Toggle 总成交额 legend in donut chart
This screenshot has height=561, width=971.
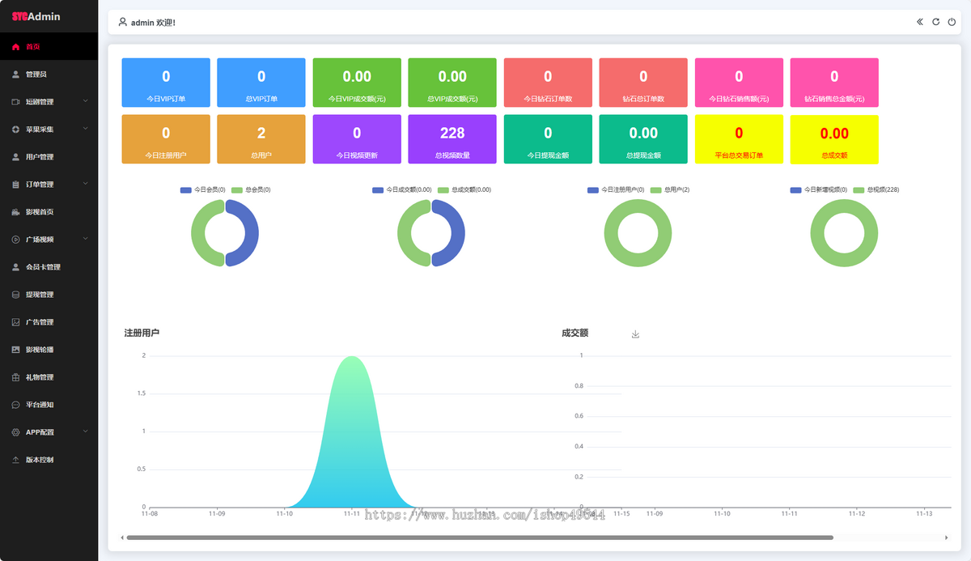point(464,189)
